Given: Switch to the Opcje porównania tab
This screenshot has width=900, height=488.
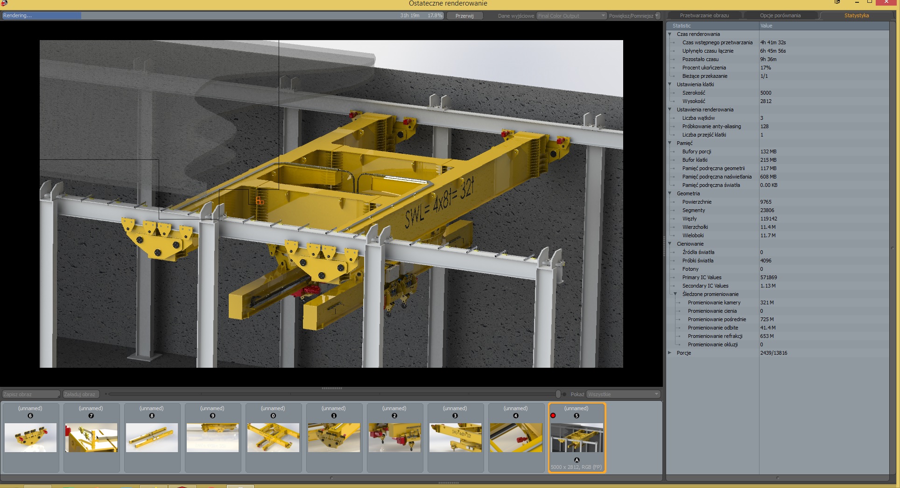Looking at the screenshot, I should (780, 15).
